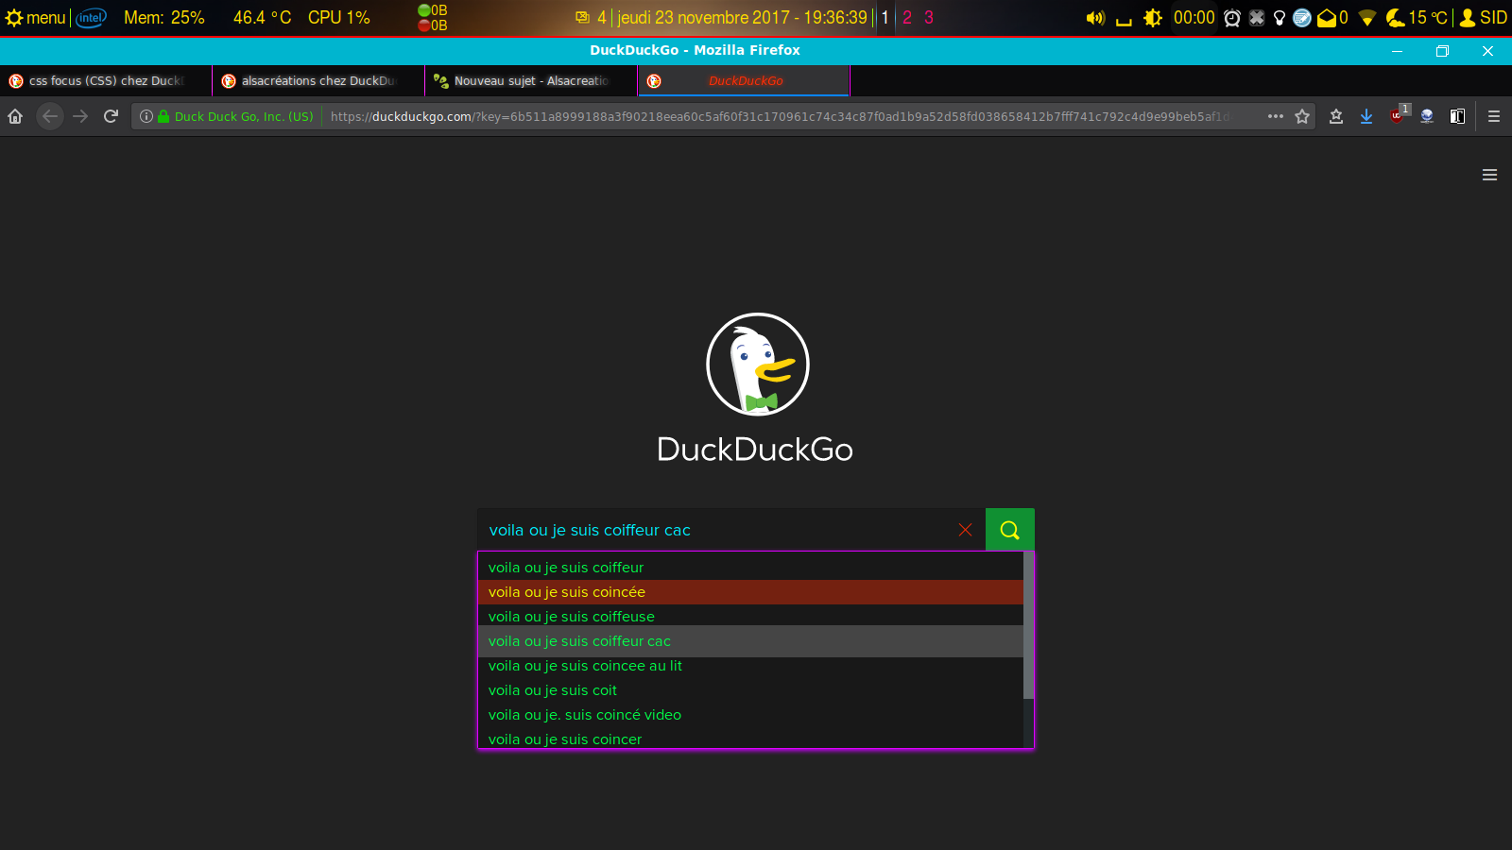Toggle the reader/text extension icon
The image size is (1512, 850).
[1457, 116]
